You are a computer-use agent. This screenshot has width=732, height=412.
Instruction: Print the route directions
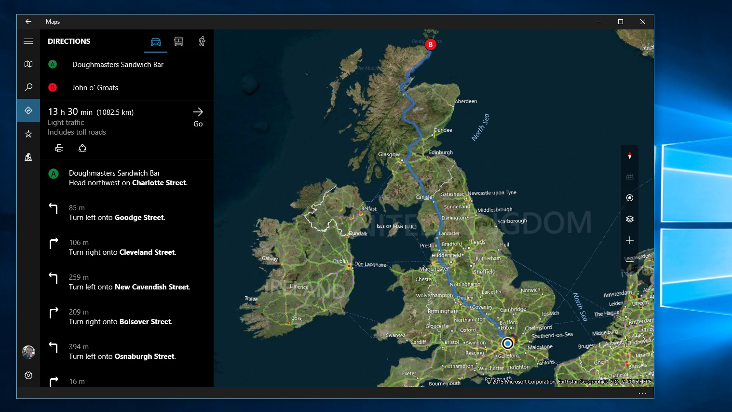(59, 148)
